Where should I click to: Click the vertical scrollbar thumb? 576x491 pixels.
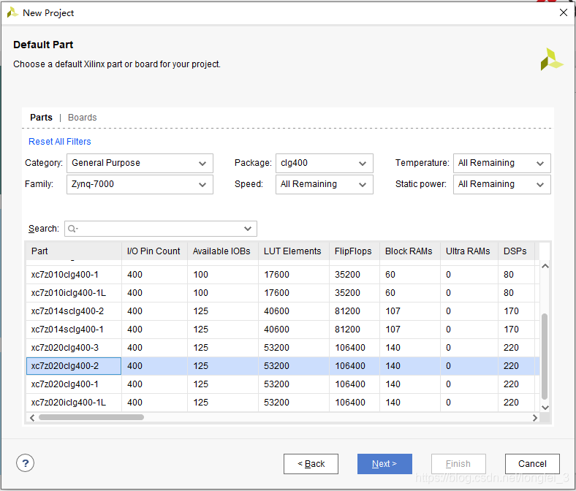pyautogui.click(x=545, y=357)
